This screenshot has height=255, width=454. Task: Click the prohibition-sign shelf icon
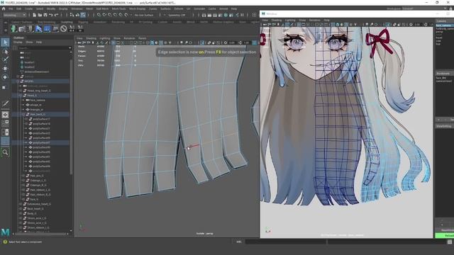pyautogui.click(x=64, y=28)
